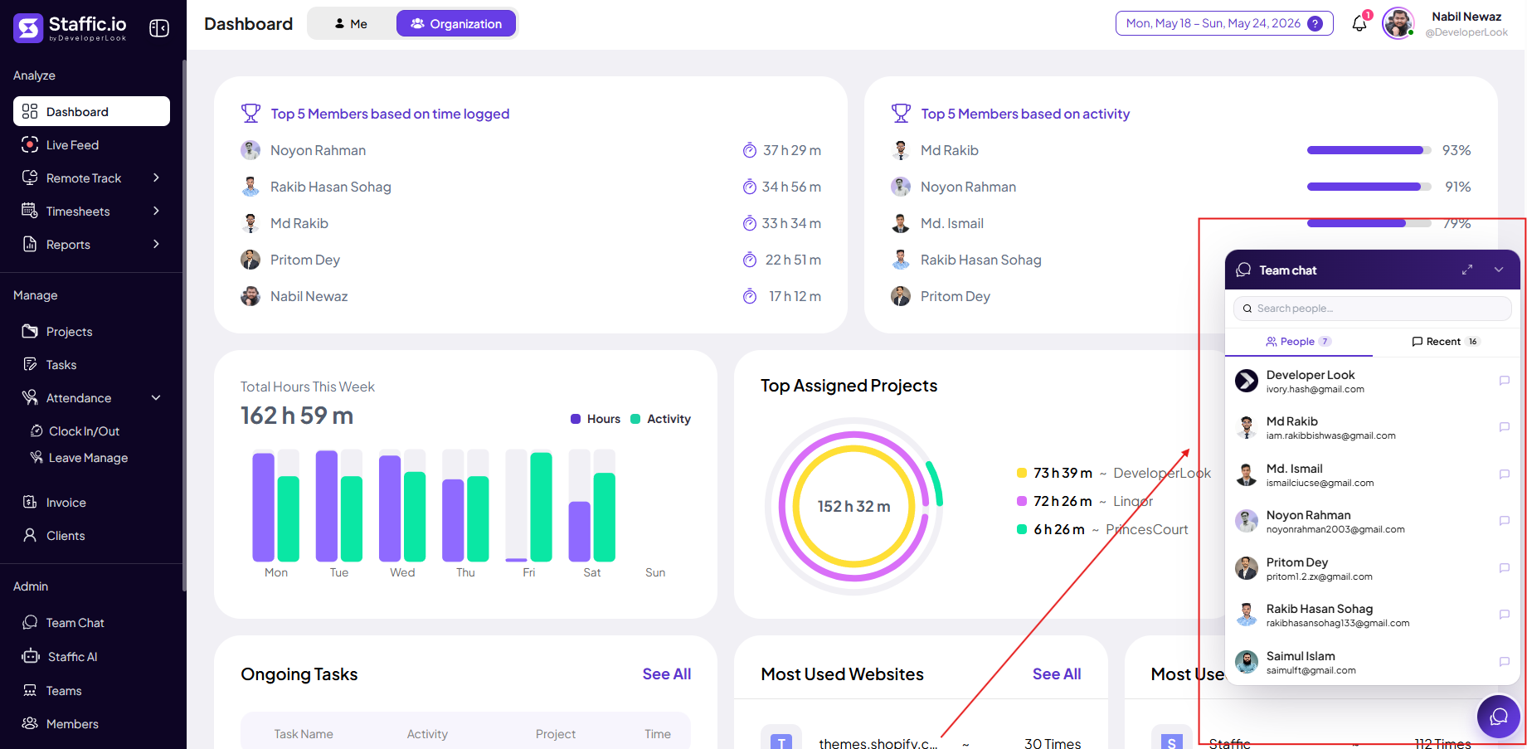The width and height of the screenshot is (1527, 749).
Task: Switch dashboard view to Me
Action: pos(351,23)
